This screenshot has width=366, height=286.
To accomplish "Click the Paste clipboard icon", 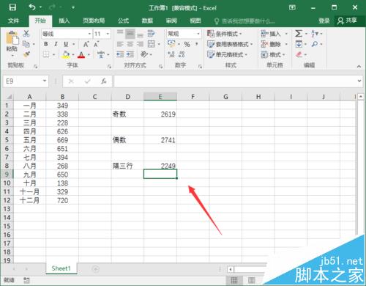I will click(12, 38).
